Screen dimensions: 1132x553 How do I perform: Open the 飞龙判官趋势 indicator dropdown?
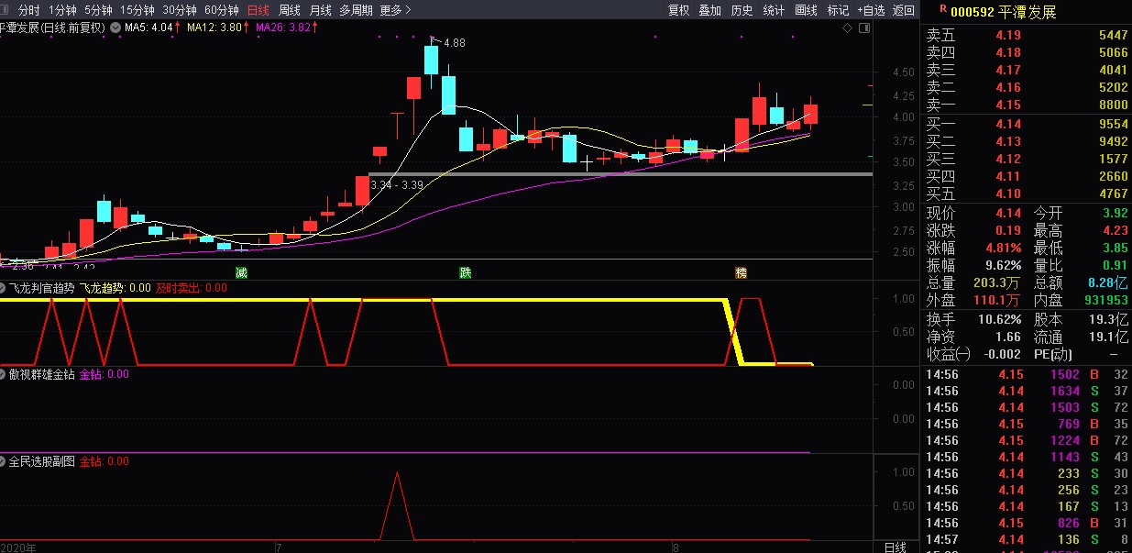[x=4, y=288]
